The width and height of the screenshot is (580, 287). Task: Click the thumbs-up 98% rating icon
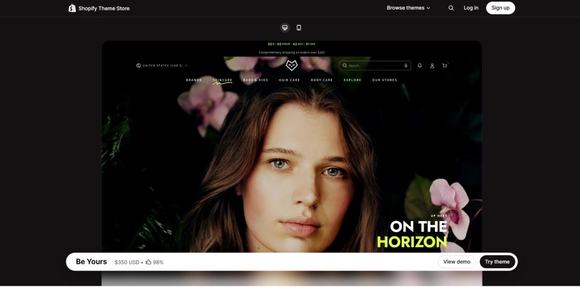click(x=149, y=262)
